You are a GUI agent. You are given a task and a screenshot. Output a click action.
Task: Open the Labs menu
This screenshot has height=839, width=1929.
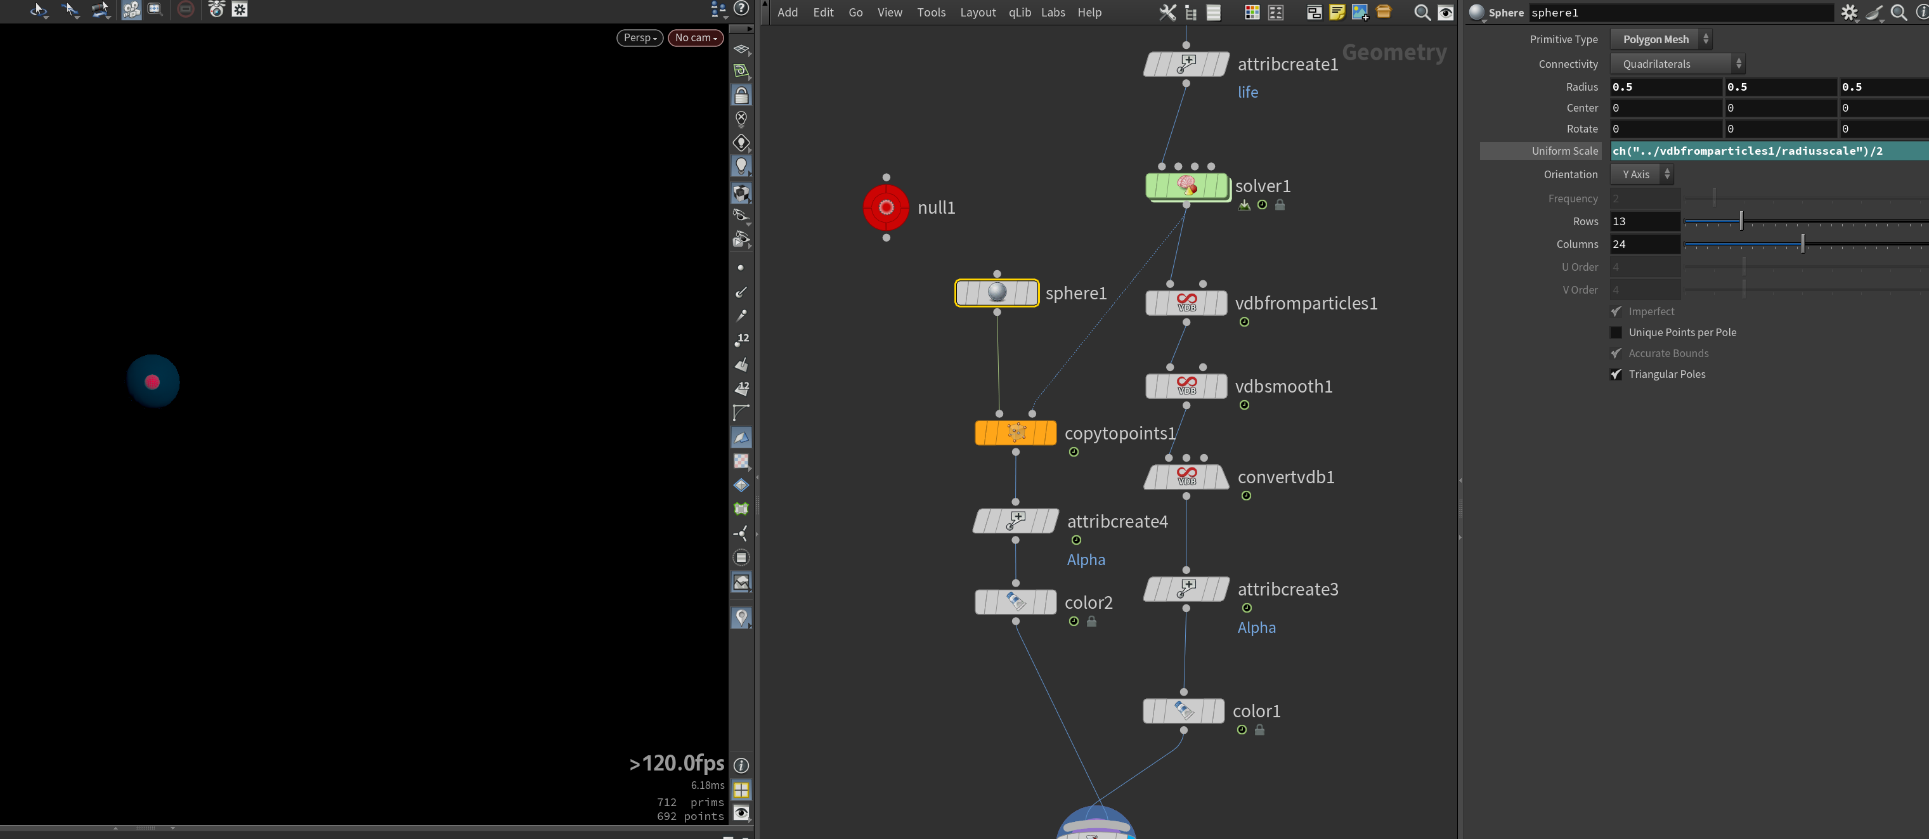1052,12
